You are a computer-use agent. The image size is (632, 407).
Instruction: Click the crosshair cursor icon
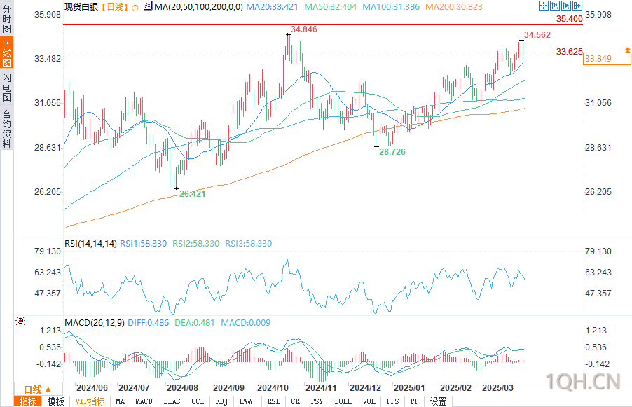tap(543, 6)
